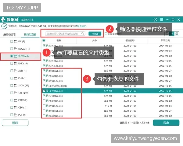Screen dimensions: 183x146
Task: Toggle the select-all checkbox in header
Action: 44,40
